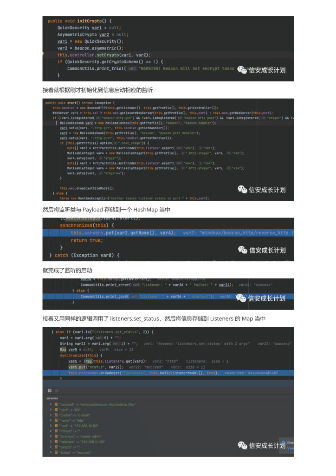The image size is (336, 476).
Task: Expand the "beacons" variable row
Action: click(51, 442)
